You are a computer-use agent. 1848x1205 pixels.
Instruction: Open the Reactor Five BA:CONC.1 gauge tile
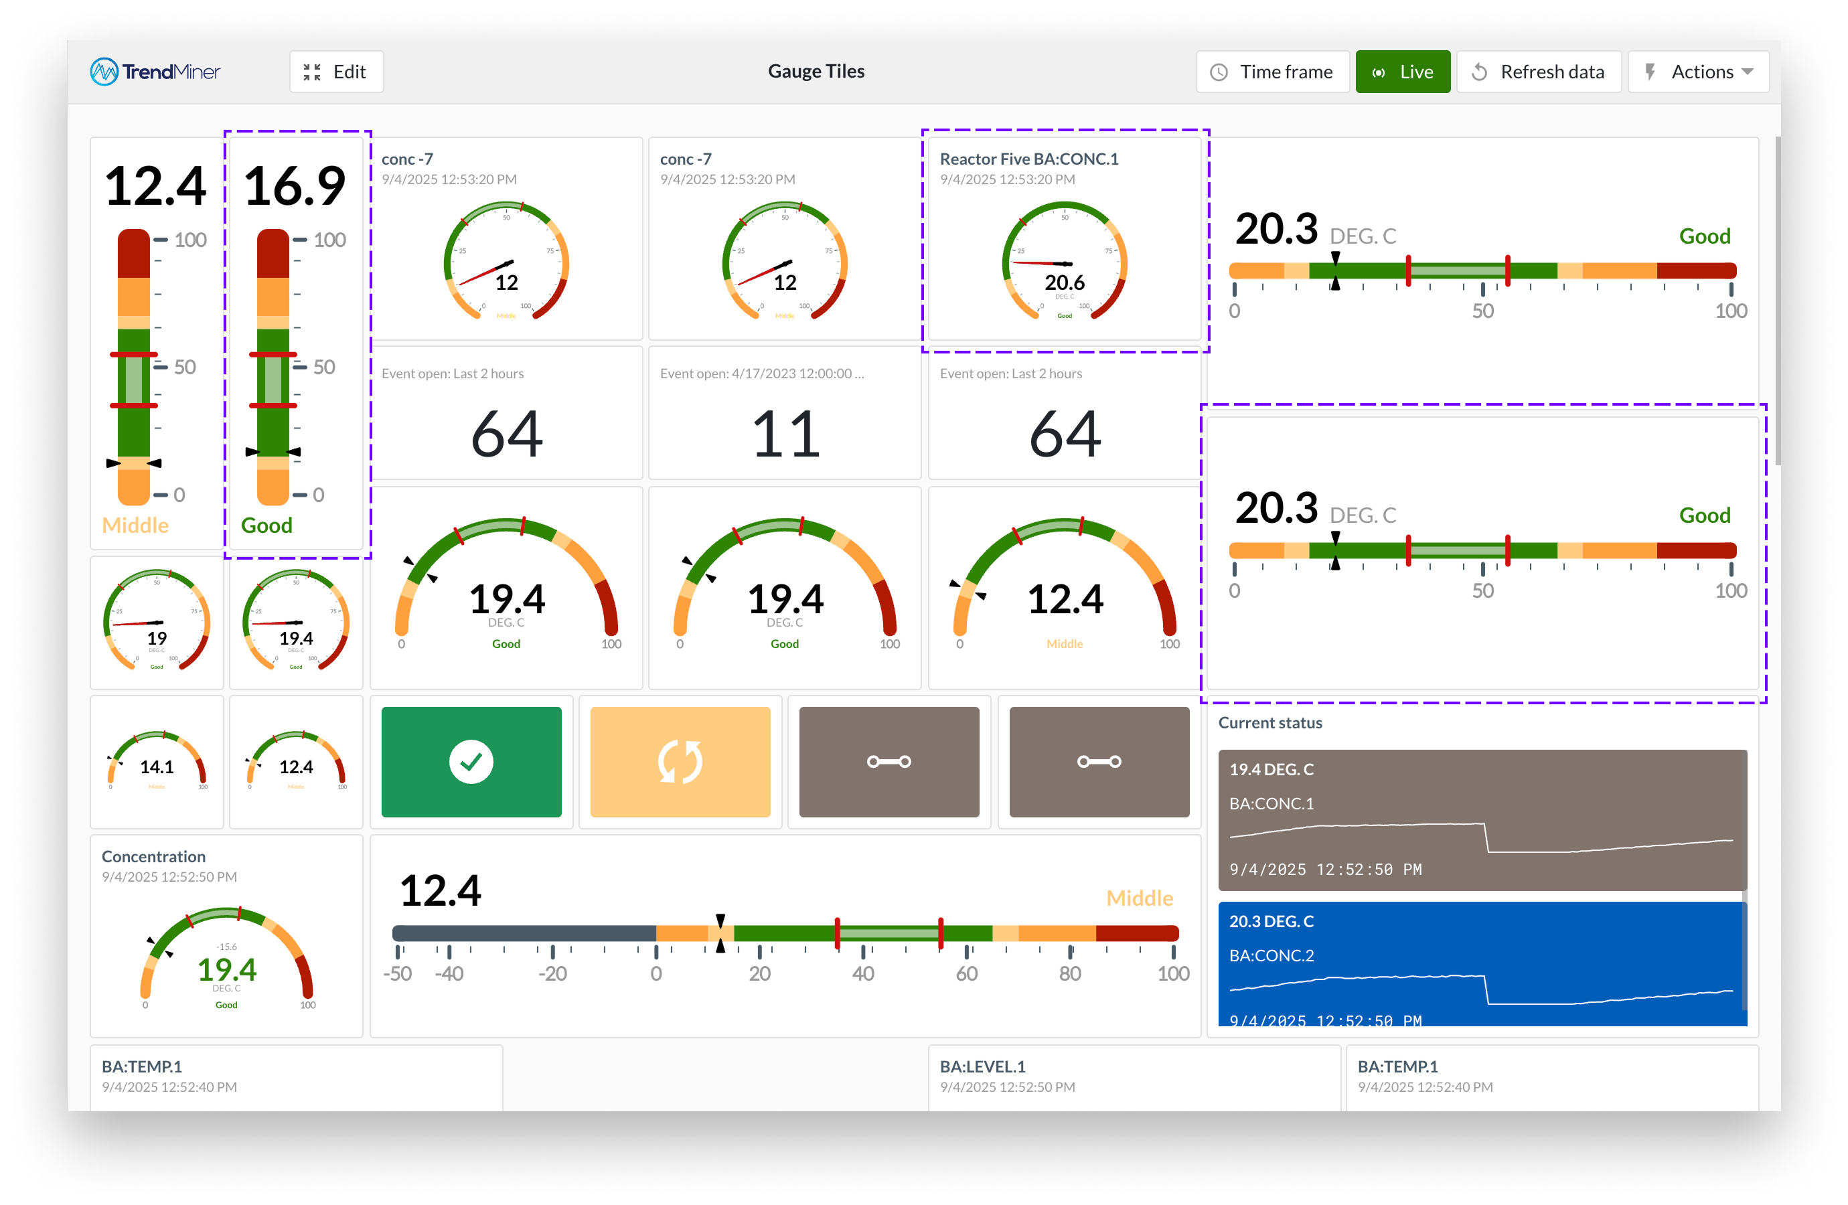[1065, 241]
